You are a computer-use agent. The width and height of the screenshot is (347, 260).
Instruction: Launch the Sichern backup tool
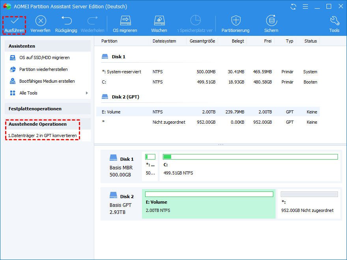point(271,21)
